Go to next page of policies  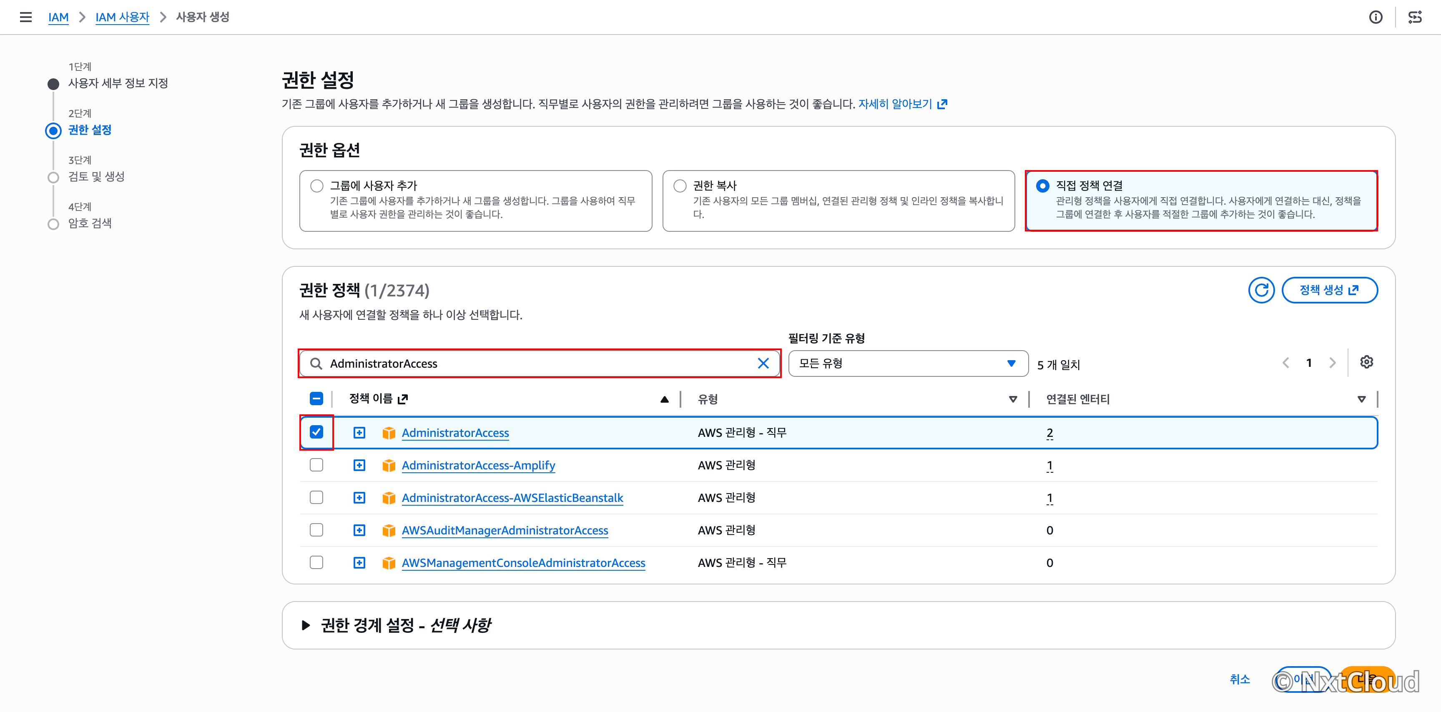[1333, 363]
